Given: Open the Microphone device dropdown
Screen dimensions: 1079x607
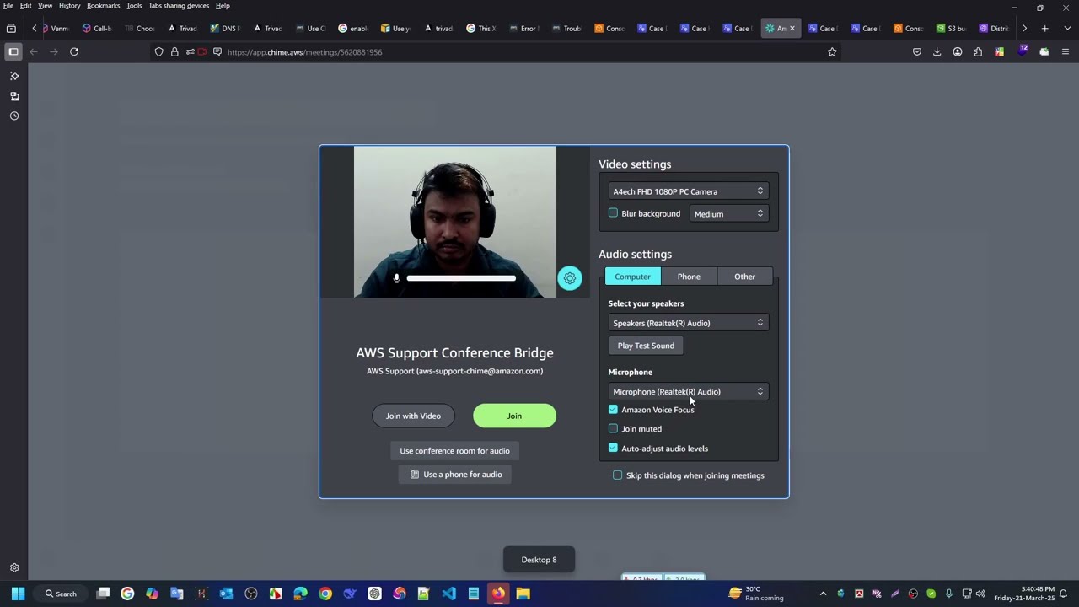Looking at the screenshot, I should [x=688, y=391].
